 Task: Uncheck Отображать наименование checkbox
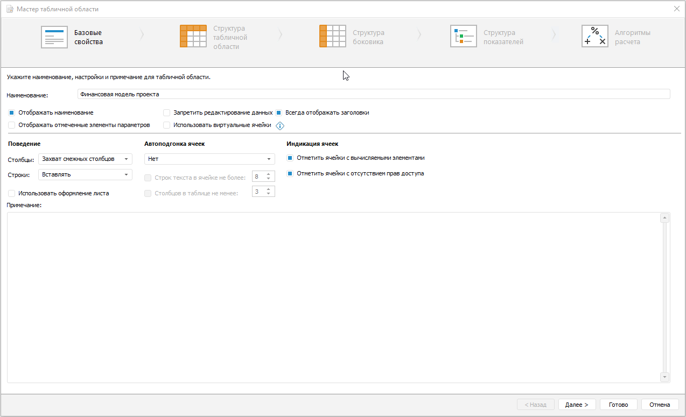pyautogui.click(x=11, y=113)
